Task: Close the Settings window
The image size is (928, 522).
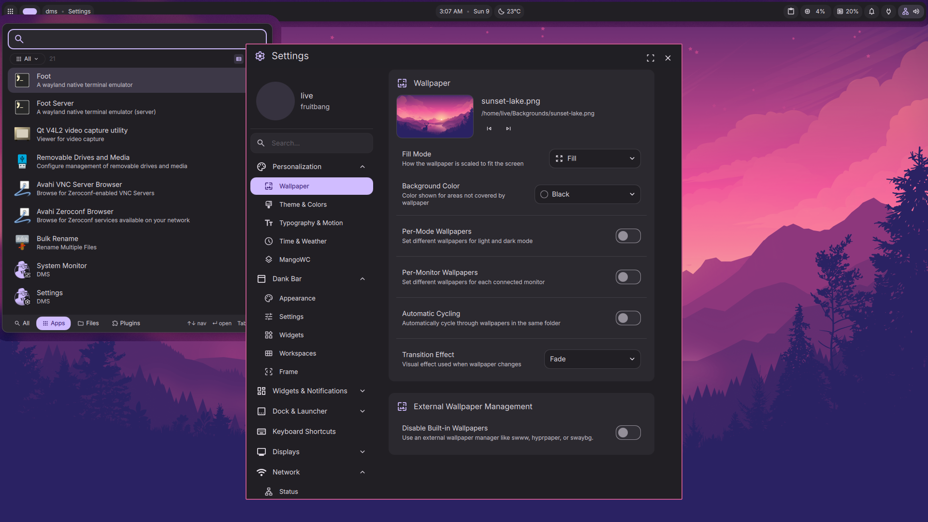Action: point(668,58)
